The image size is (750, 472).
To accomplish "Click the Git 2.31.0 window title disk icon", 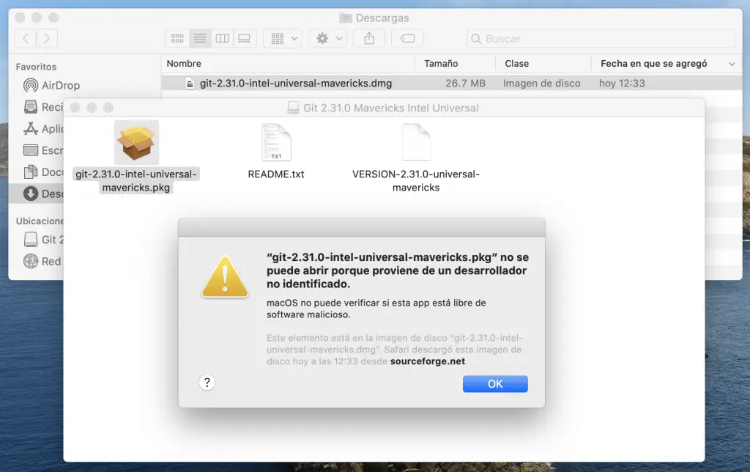I will coord(293,108).
